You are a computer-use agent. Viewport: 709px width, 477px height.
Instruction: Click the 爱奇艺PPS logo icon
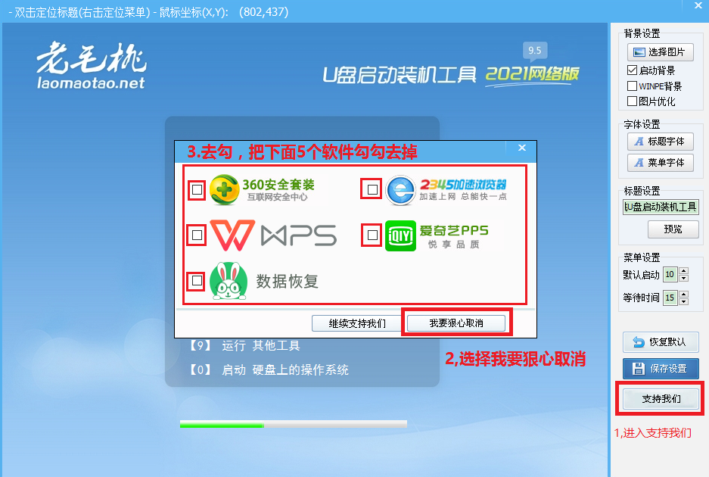(400, 235)
